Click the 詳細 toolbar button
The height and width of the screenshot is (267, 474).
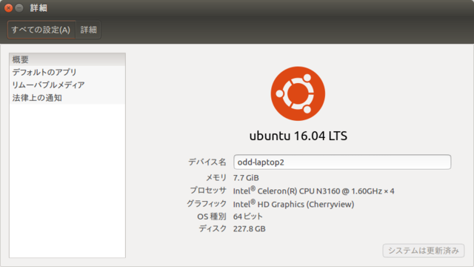(x=88, y=30)
